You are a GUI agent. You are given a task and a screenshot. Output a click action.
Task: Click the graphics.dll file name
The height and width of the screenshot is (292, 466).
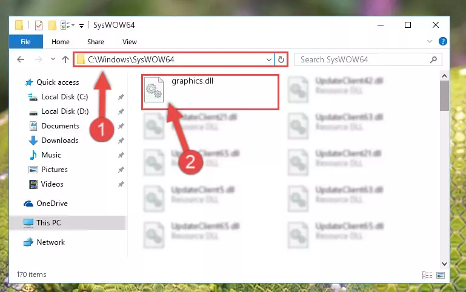192,81
